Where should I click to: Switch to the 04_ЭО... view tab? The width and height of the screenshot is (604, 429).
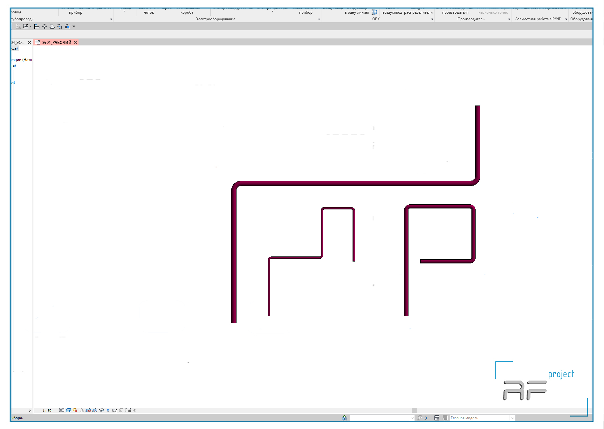pos(18,42)
